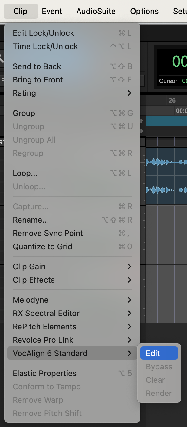Choose Edit Lock/Unlock menu item

[44, 33]
